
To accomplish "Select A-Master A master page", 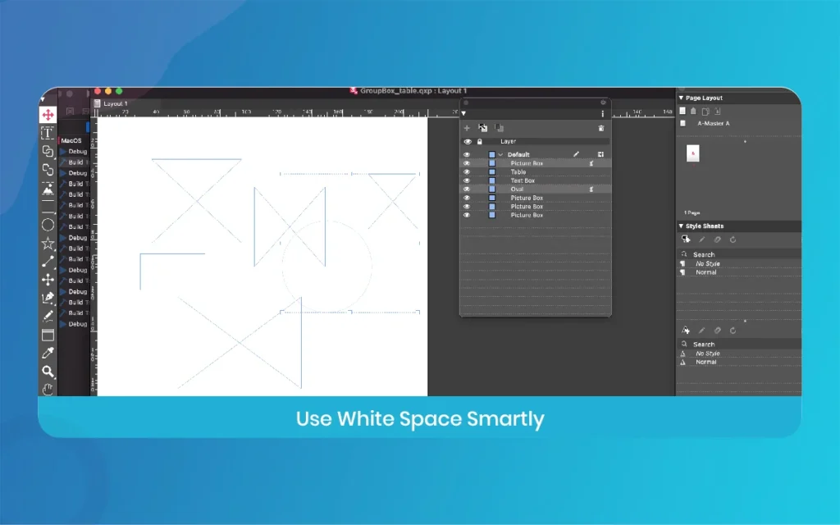I will click(713, 124).
